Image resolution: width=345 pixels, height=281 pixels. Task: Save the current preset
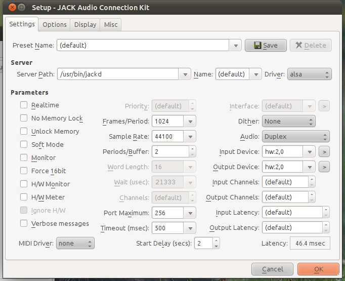click(x=266, y=46)
